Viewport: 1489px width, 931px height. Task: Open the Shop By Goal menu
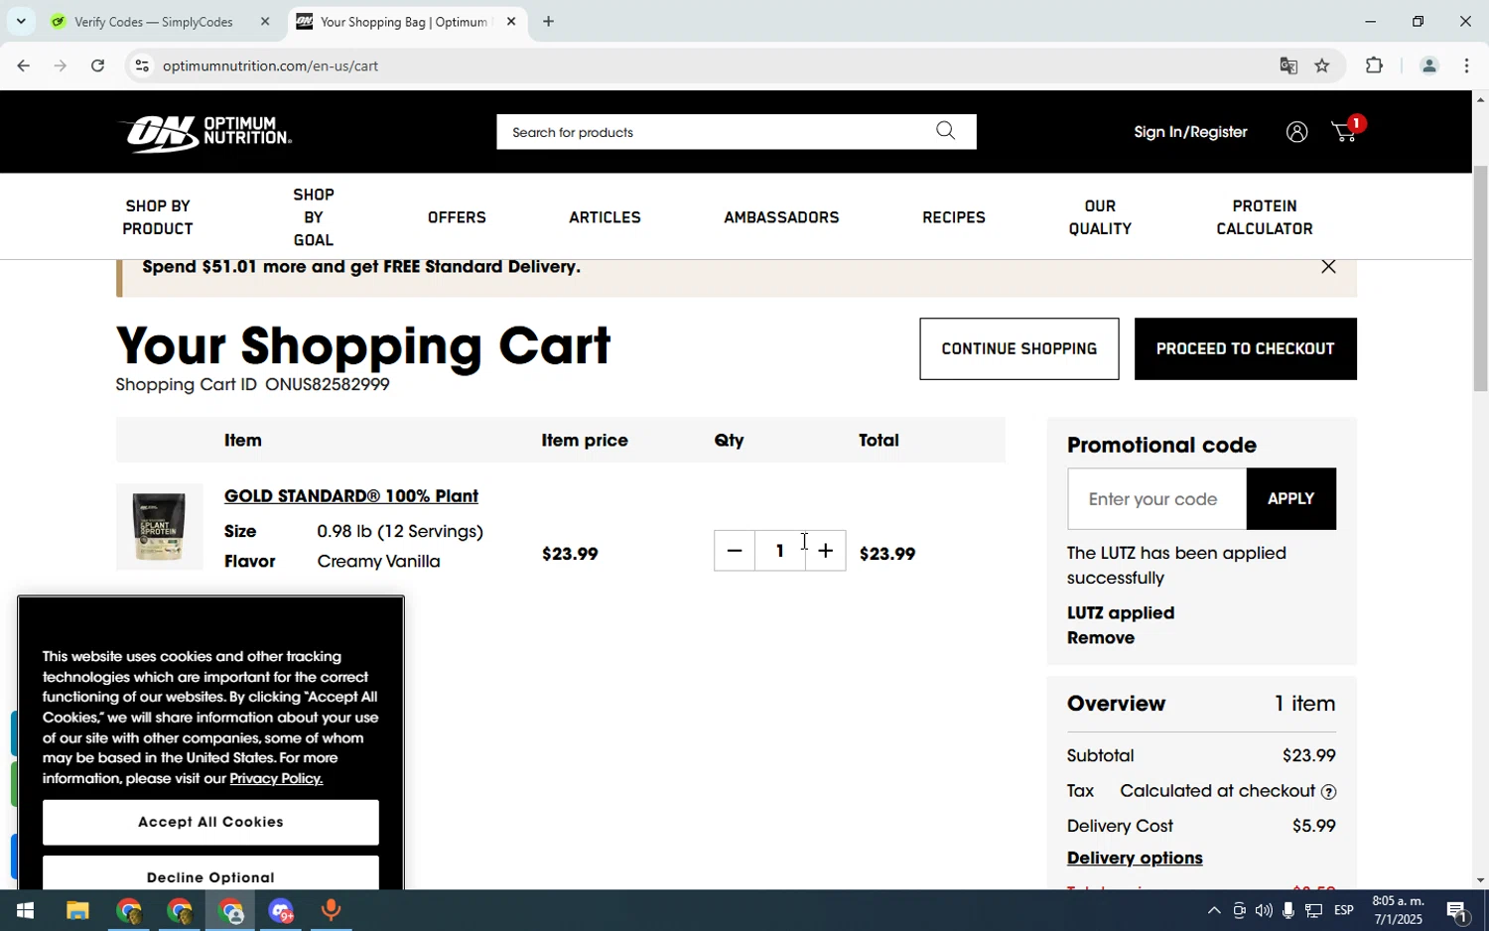point(314,217)
